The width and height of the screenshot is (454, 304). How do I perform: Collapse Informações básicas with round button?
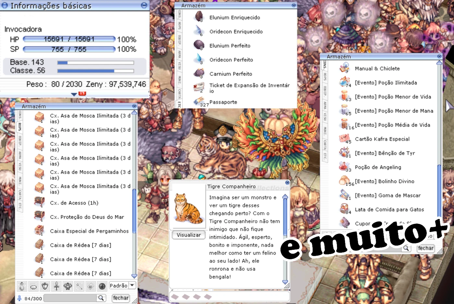(x=144, y=5)
